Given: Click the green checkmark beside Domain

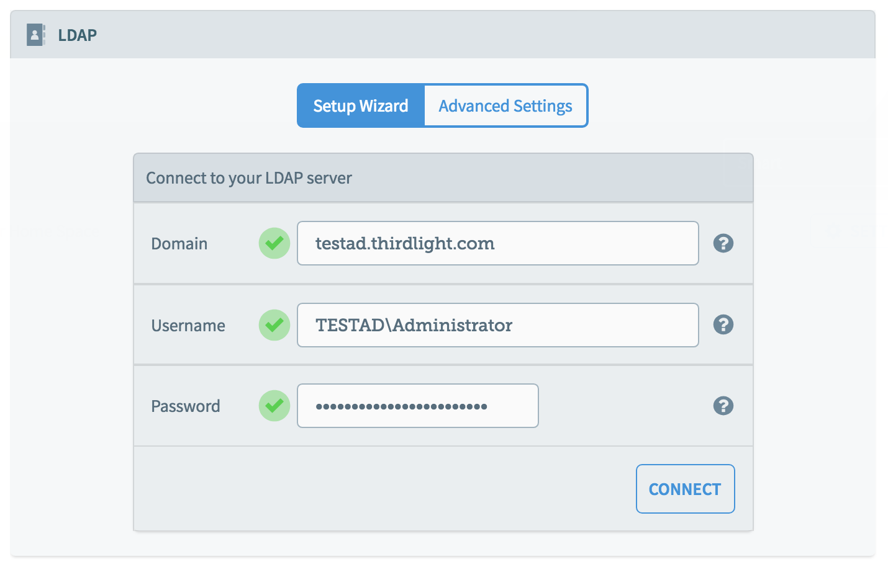Looking at the screenshot, I should pos(274,243).
